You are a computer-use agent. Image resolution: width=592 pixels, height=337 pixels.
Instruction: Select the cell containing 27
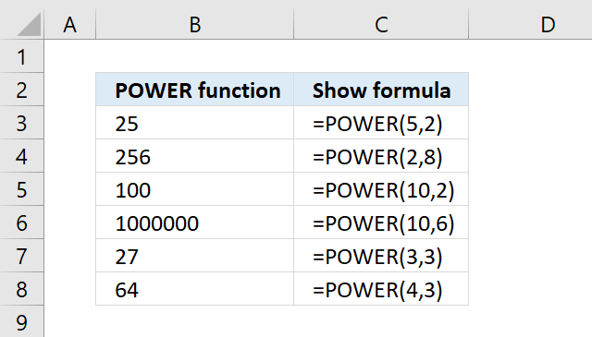coord(195,255)
